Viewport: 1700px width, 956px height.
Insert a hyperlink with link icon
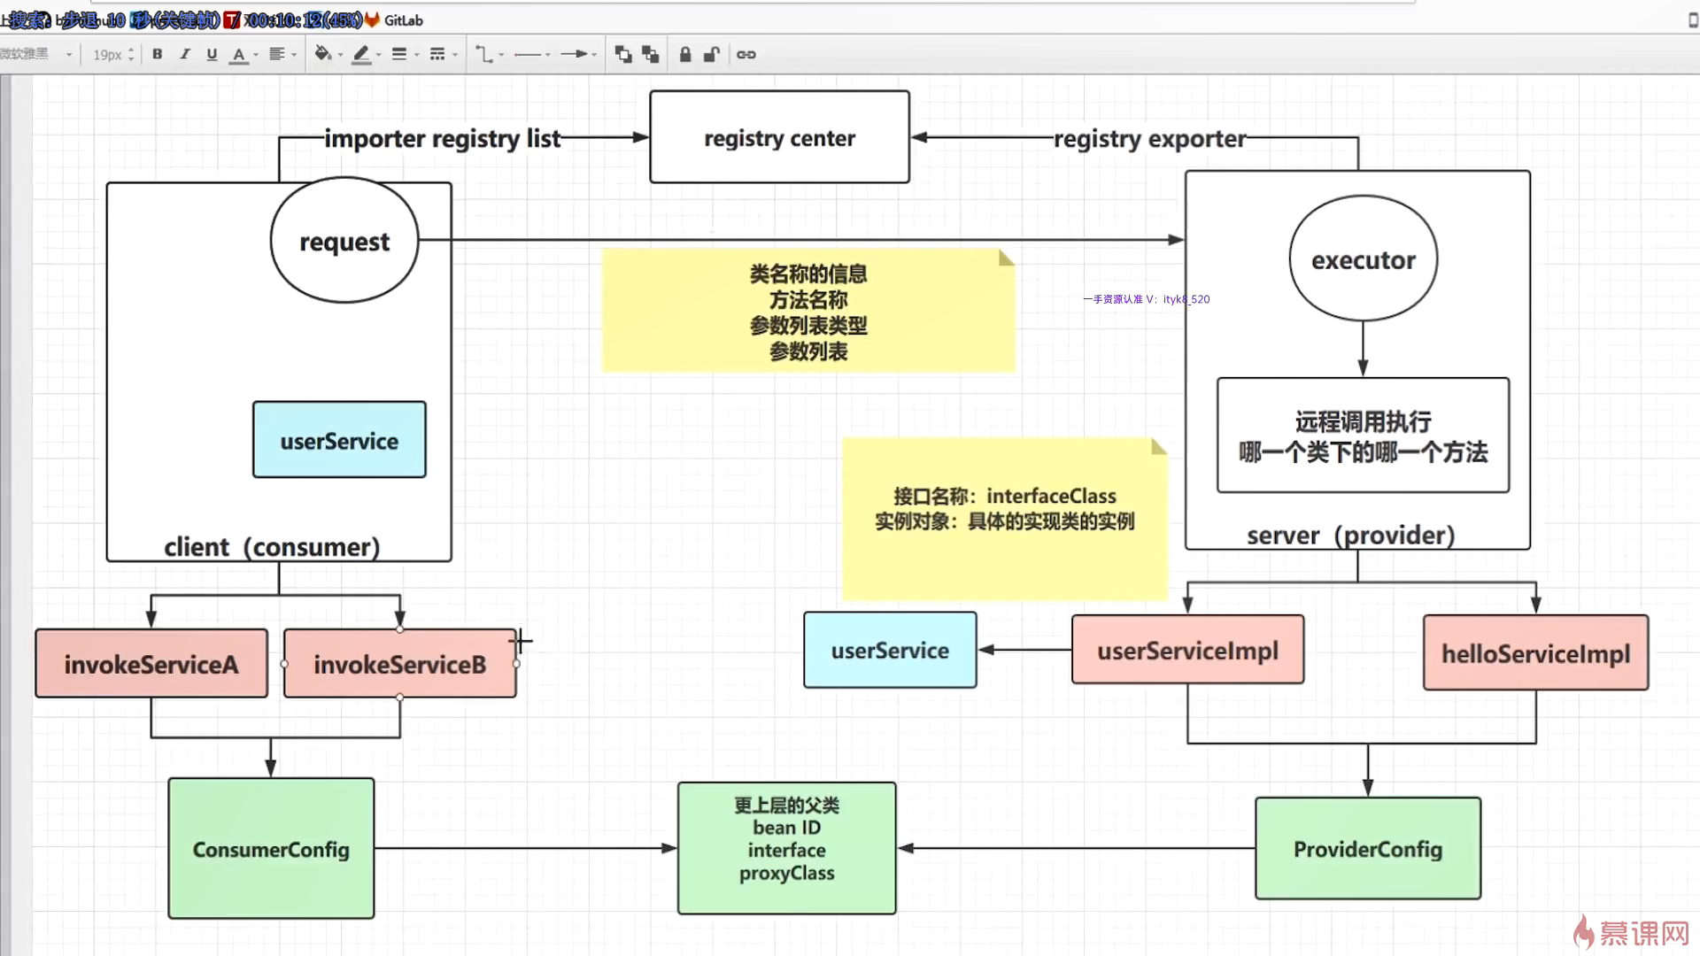746,54
